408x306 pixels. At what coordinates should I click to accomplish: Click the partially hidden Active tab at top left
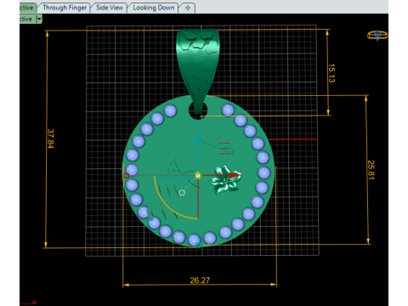[x=28, y=8]
